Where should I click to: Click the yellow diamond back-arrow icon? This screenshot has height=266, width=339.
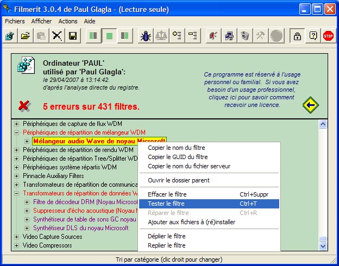(x=310, y=105)
